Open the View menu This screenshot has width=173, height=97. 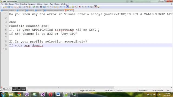point(17,4)
